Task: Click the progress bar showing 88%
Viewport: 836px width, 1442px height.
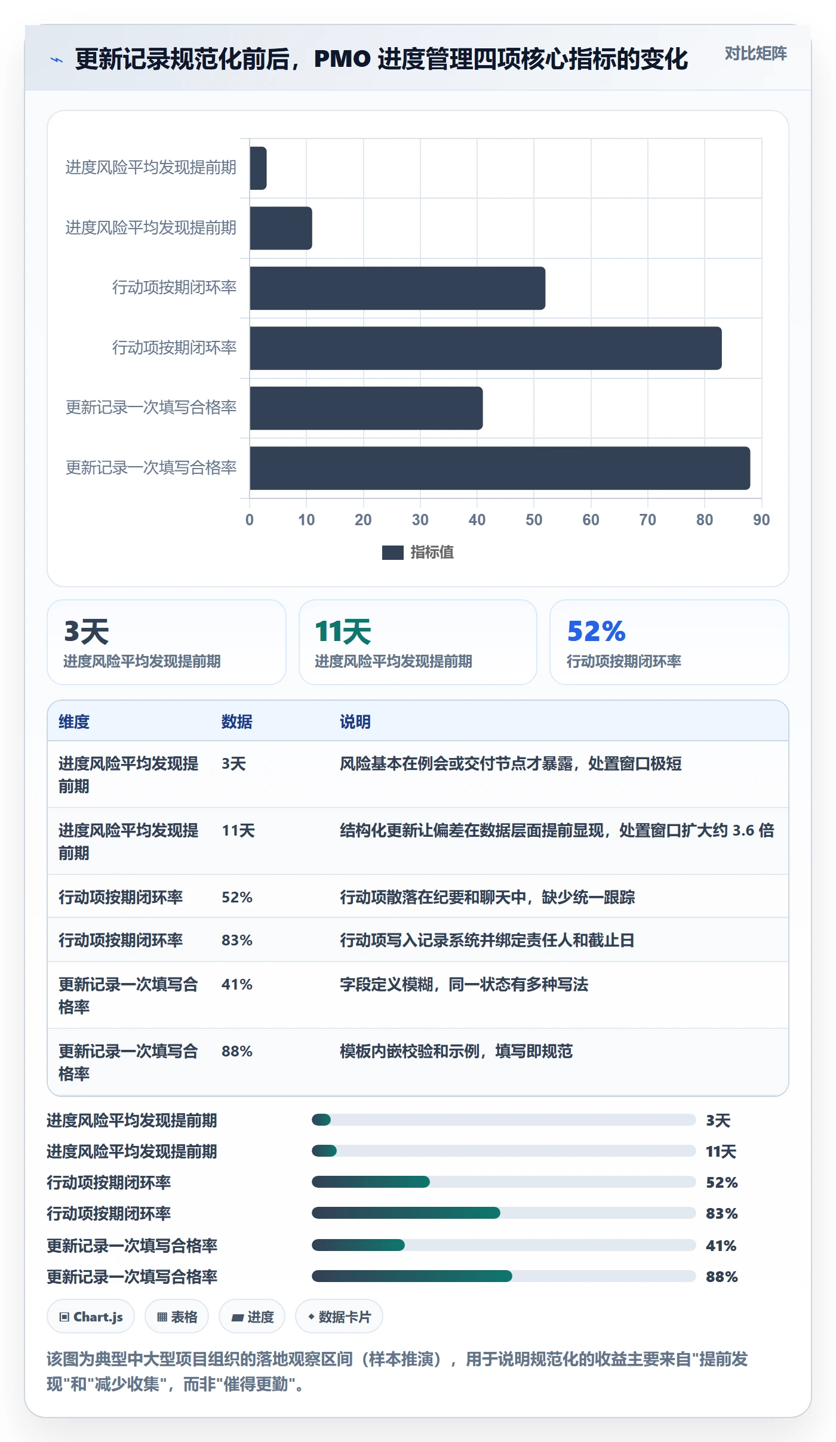Action: tap(504, 1276)
